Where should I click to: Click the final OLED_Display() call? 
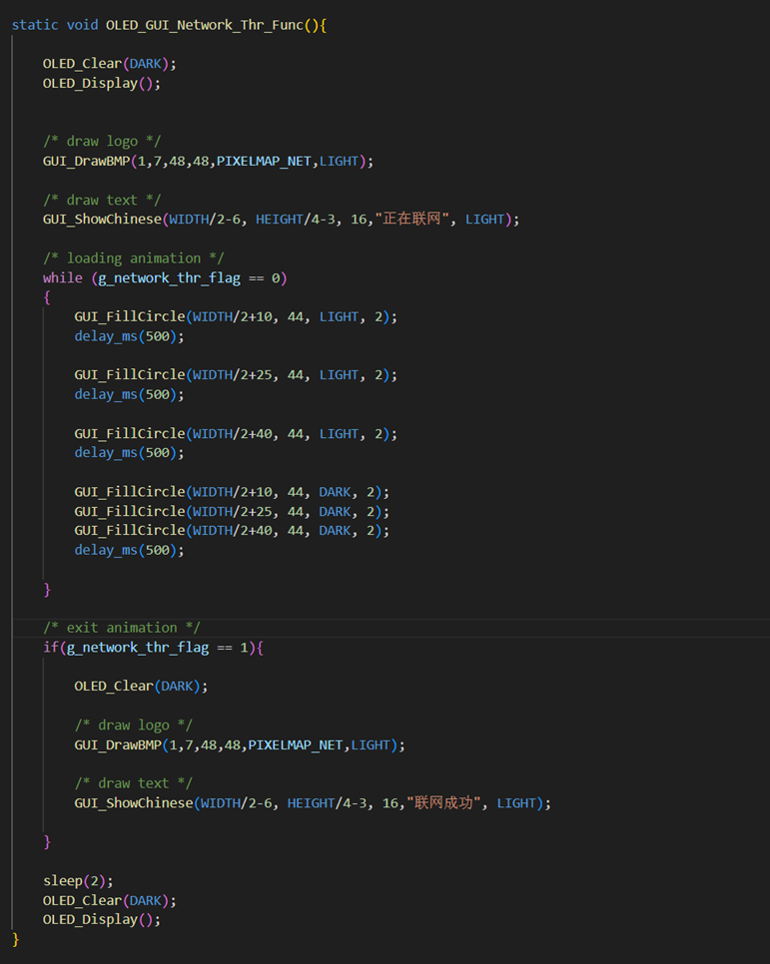[x=102, y=920]
